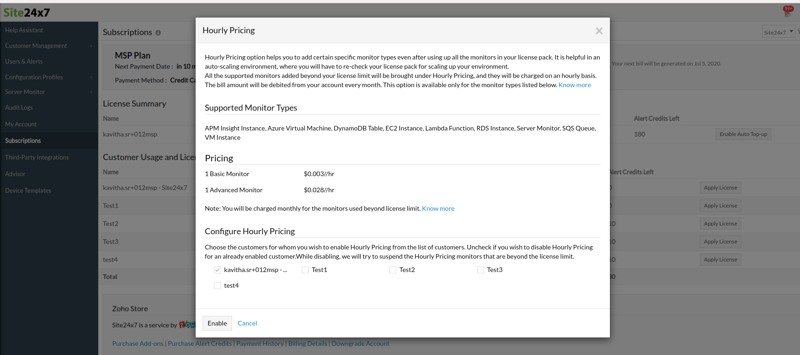Close the Hourly Pricing dialog
This screenshot has height=355, width=800.
[x=599, y=31]
